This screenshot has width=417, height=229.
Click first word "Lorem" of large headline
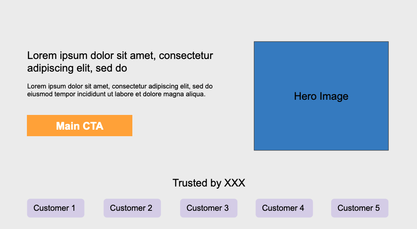pos(42,56)
